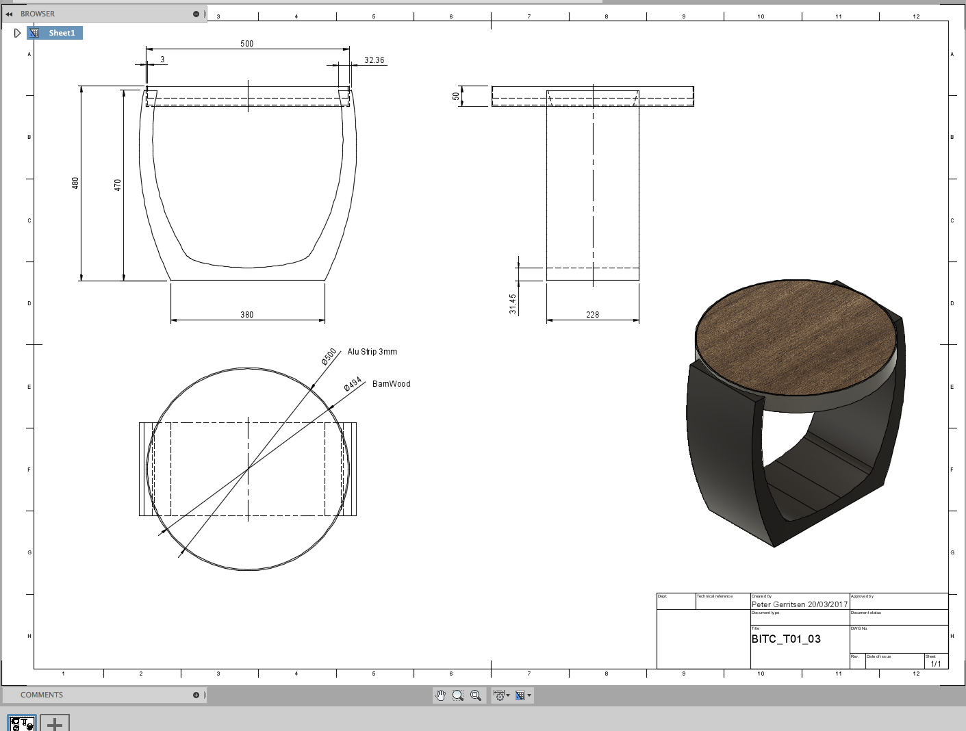
Task: Expand the Sheet1 tree node
Action: (18, 33)
